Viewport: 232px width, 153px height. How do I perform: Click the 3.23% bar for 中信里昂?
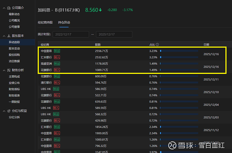pyautogui.click(x=179, y=51)
